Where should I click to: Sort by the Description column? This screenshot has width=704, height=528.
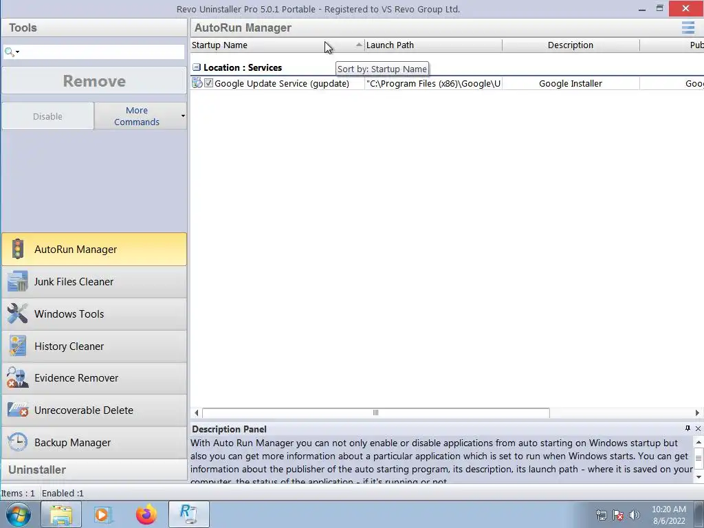pos(571,45)
